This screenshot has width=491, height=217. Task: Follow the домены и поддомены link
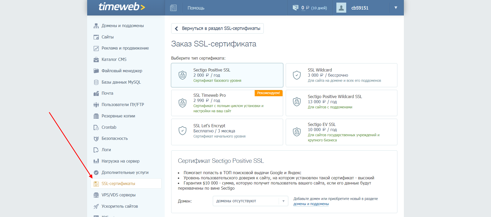pyautogui.click(x=311, y=204)
